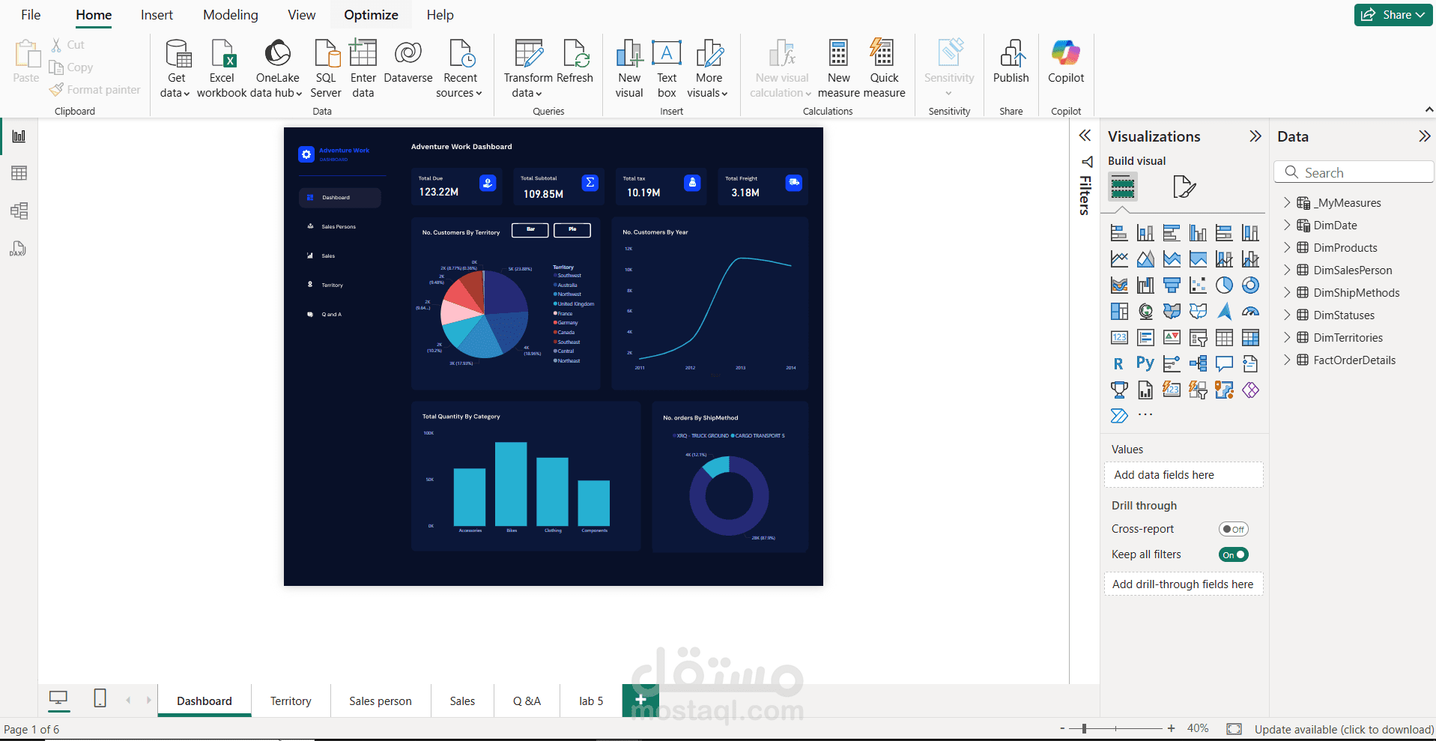Expand the _MyMeasures table
Image resolution: width=1436 pixels, height=741 pixels.
tap(1287, 203)
